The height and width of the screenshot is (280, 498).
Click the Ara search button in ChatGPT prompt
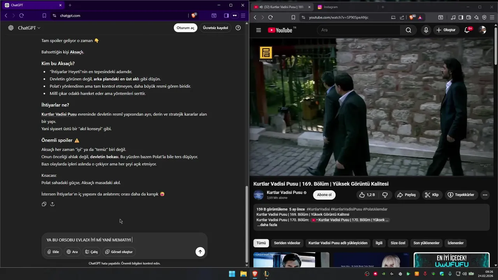click(72, 252)
